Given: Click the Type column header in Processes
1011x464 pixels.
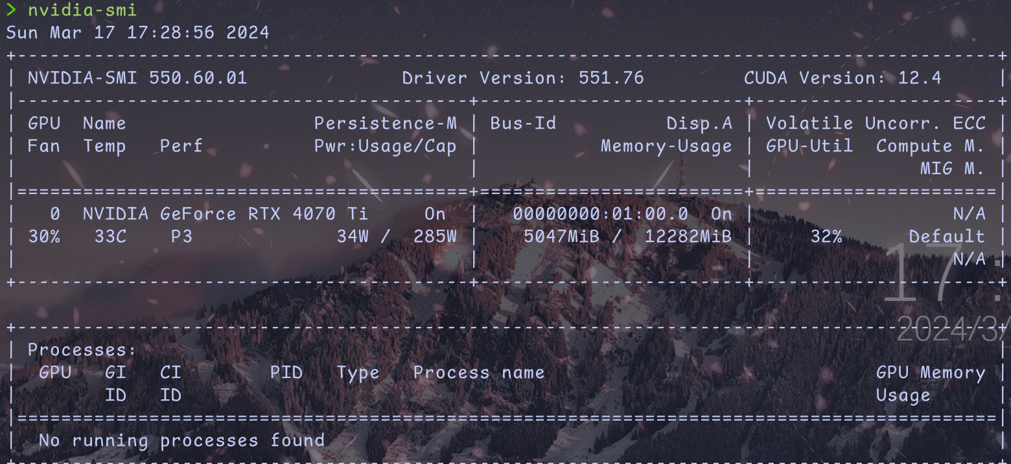Looking at the screenshot, I should click(358, 373).
